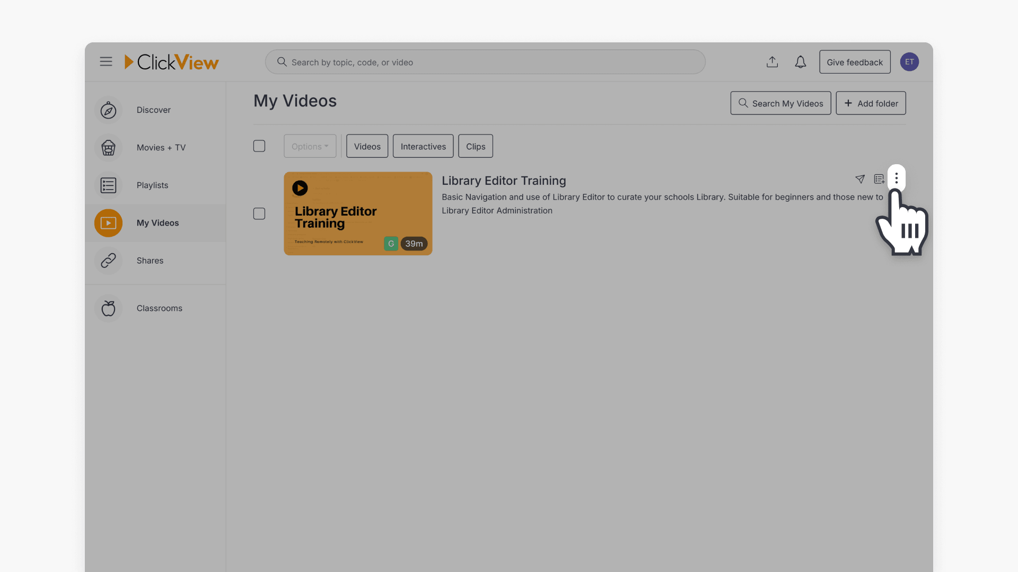Open the Library Editor Training thumbnail
The width and height of the screenshot is (1018, 572).
358,213
